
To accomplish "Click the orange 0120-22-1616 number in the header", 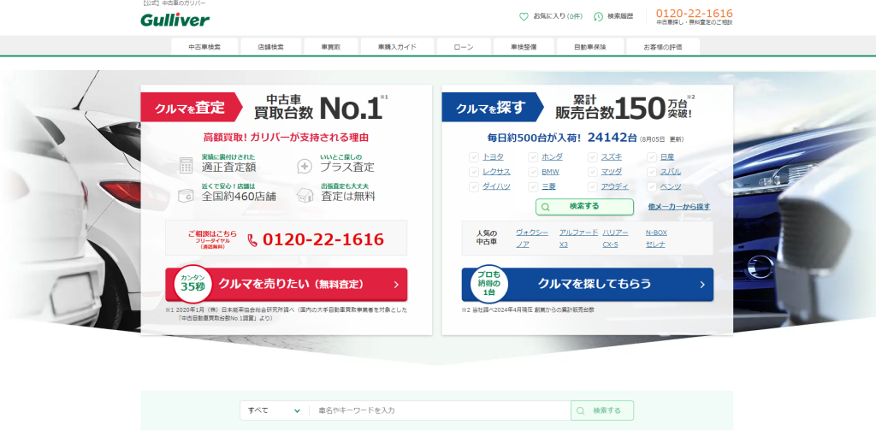I will point(695,14).
